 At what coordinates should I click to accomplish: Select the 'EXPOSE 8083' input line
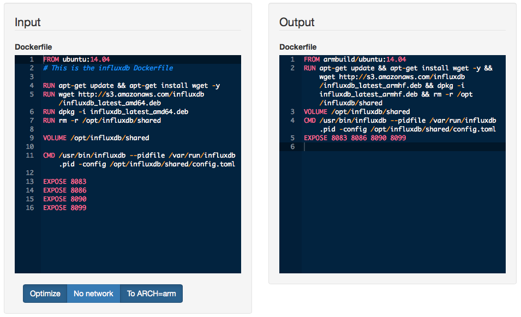pyautogui.click(x=65, y=182)
